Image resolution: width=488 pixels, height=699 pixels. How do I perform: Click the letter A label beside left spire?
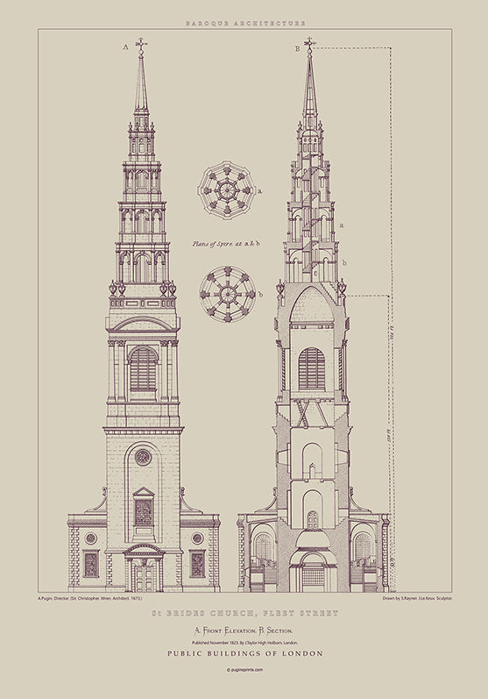125,46
